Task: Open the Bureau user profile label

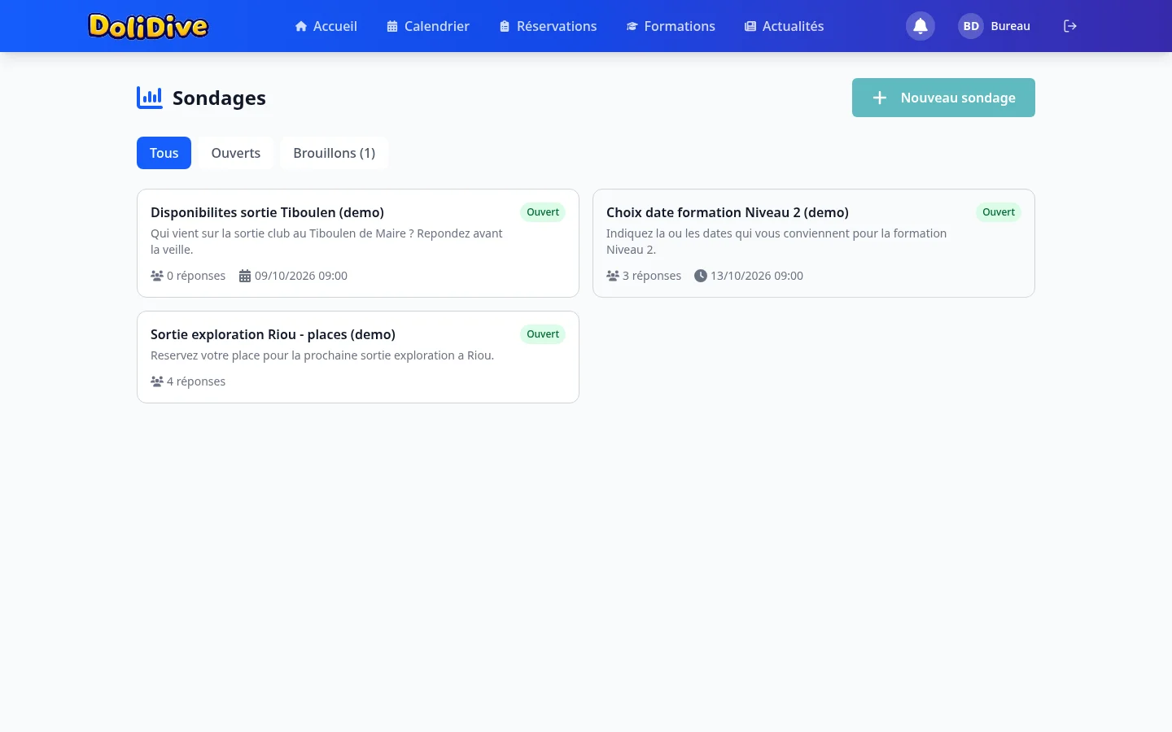Action: point(1011,26)
